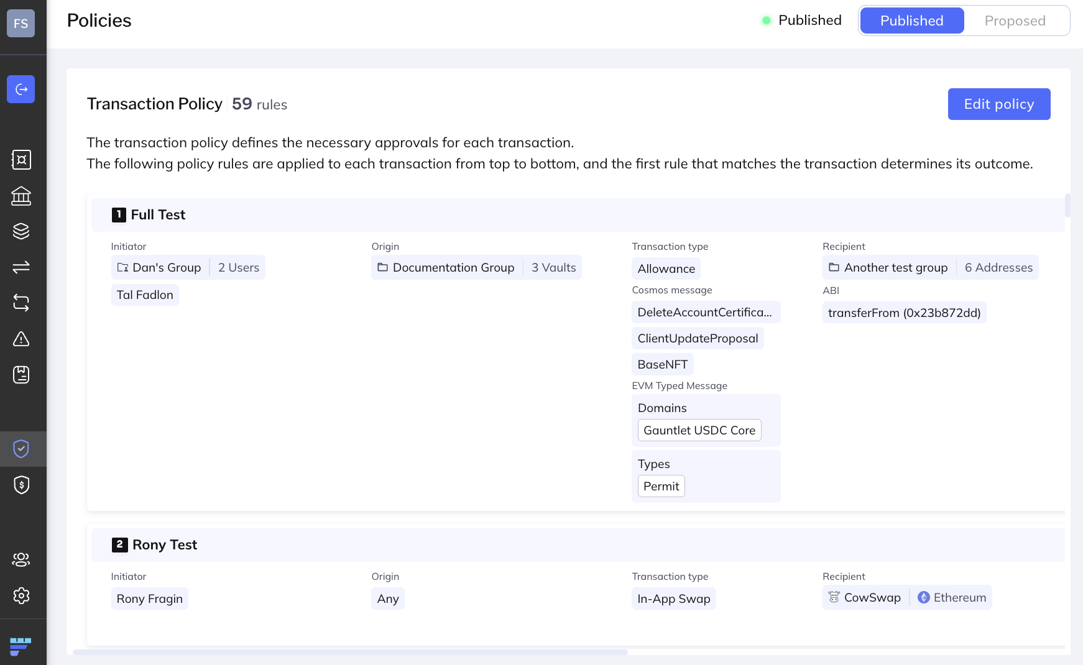The image size is (1083, 665).
Task: Open the stacked layers icon in sidebar
Action: [21, 231]
